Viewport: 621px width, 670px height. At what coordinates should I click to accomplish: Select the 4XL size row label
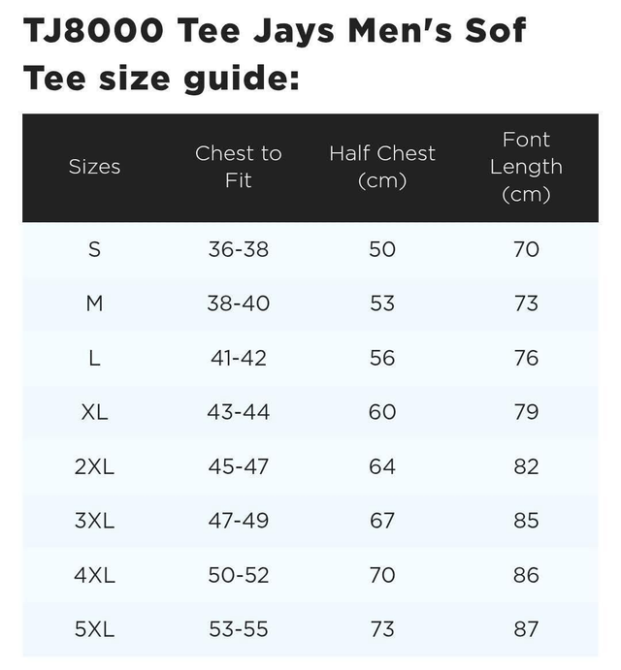pos(94,575)
